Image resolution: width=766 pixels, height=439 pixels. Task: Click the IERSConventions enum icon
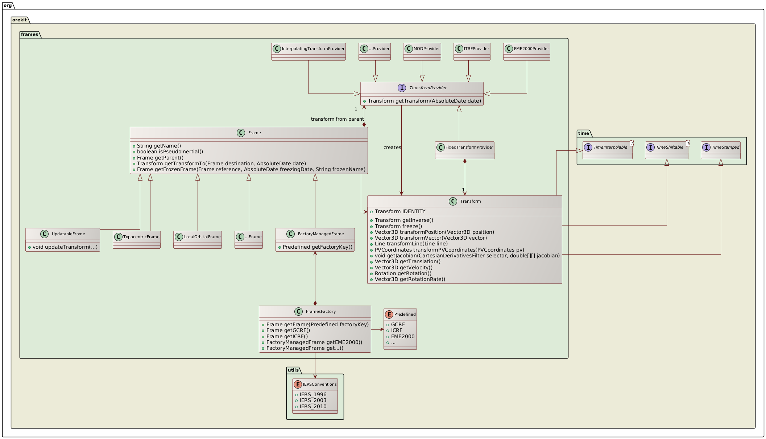point(298,384)
